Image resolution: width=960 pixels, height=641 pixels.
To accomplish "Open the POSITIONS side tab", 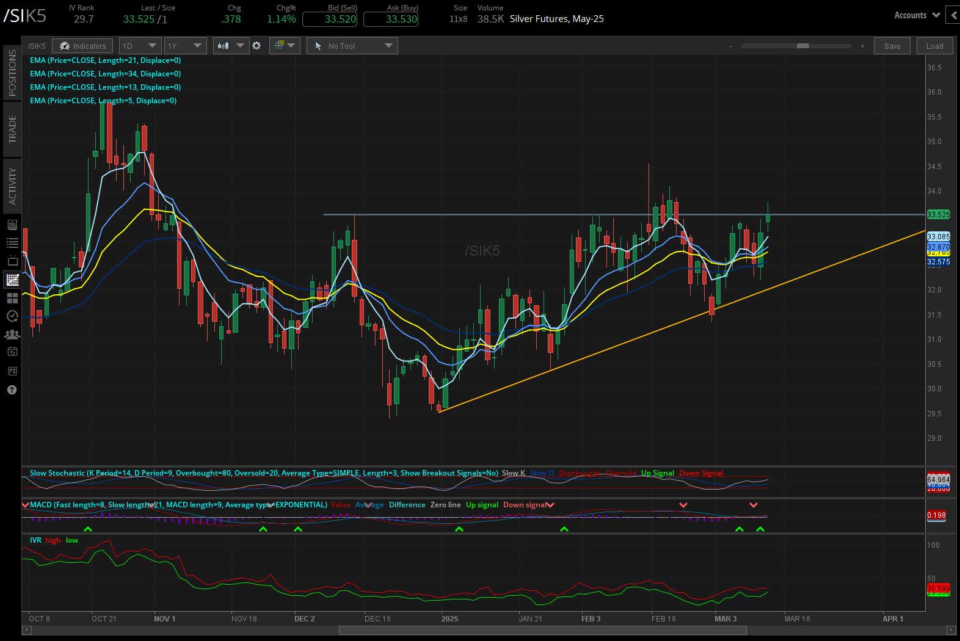I will pyautogui.click(x=12, y=73).
